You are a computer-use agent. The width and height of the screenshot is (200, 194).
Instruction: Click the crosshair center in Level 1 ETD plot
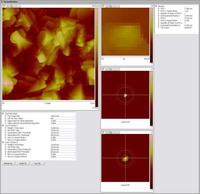point(125,95)
